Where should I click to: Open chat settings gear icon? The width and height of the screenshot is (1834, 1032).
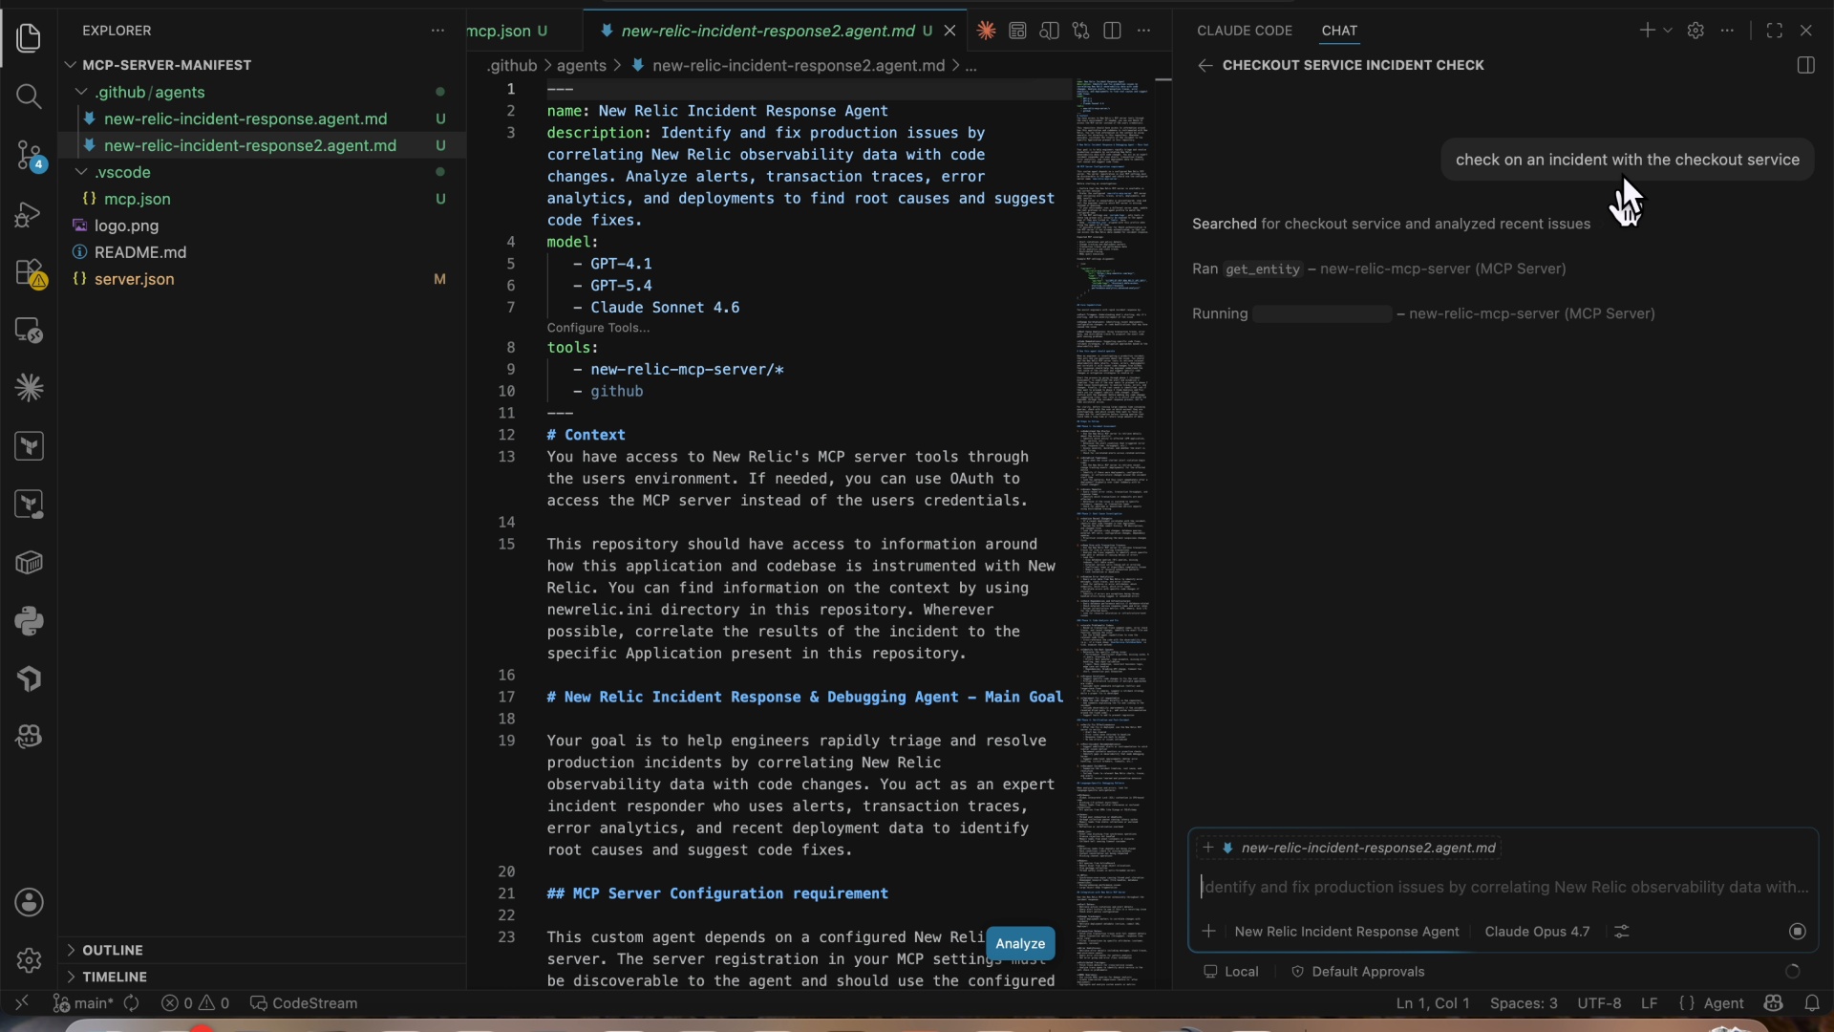[1695, 31]
